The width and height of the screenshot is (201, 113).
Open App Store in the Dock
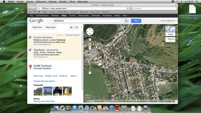click(75, 108)
